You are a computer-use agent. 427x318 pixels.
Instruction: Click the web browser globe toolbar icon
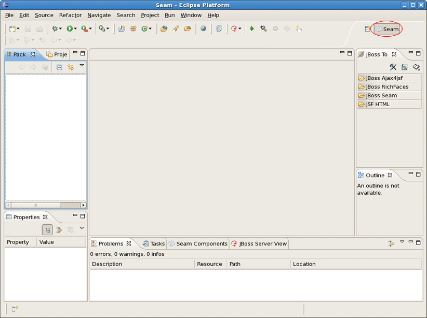[x=203, y=29]
